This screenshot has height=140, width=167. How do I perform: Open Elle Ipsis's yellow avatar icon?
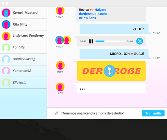coord(6,82)
